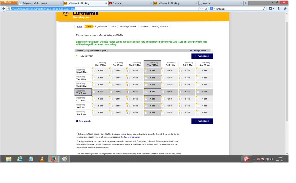Select Thu 6 Mar / Thu 20 Mar fare
296x183 pixels.
[x=146, y=92]
